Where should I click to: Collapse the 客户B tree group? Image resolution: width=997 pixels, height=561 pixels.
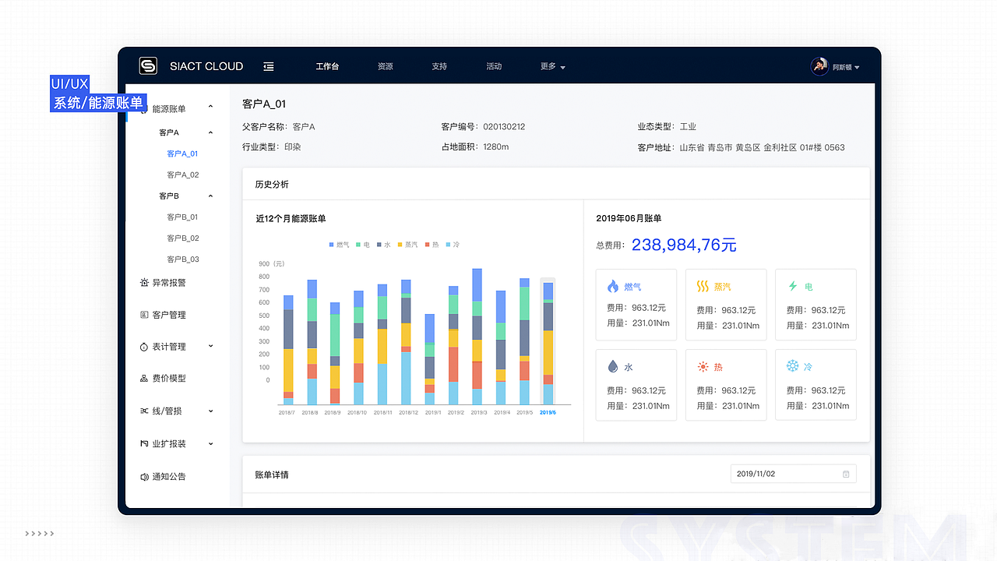pyautogui.click(x=210, y=196)
